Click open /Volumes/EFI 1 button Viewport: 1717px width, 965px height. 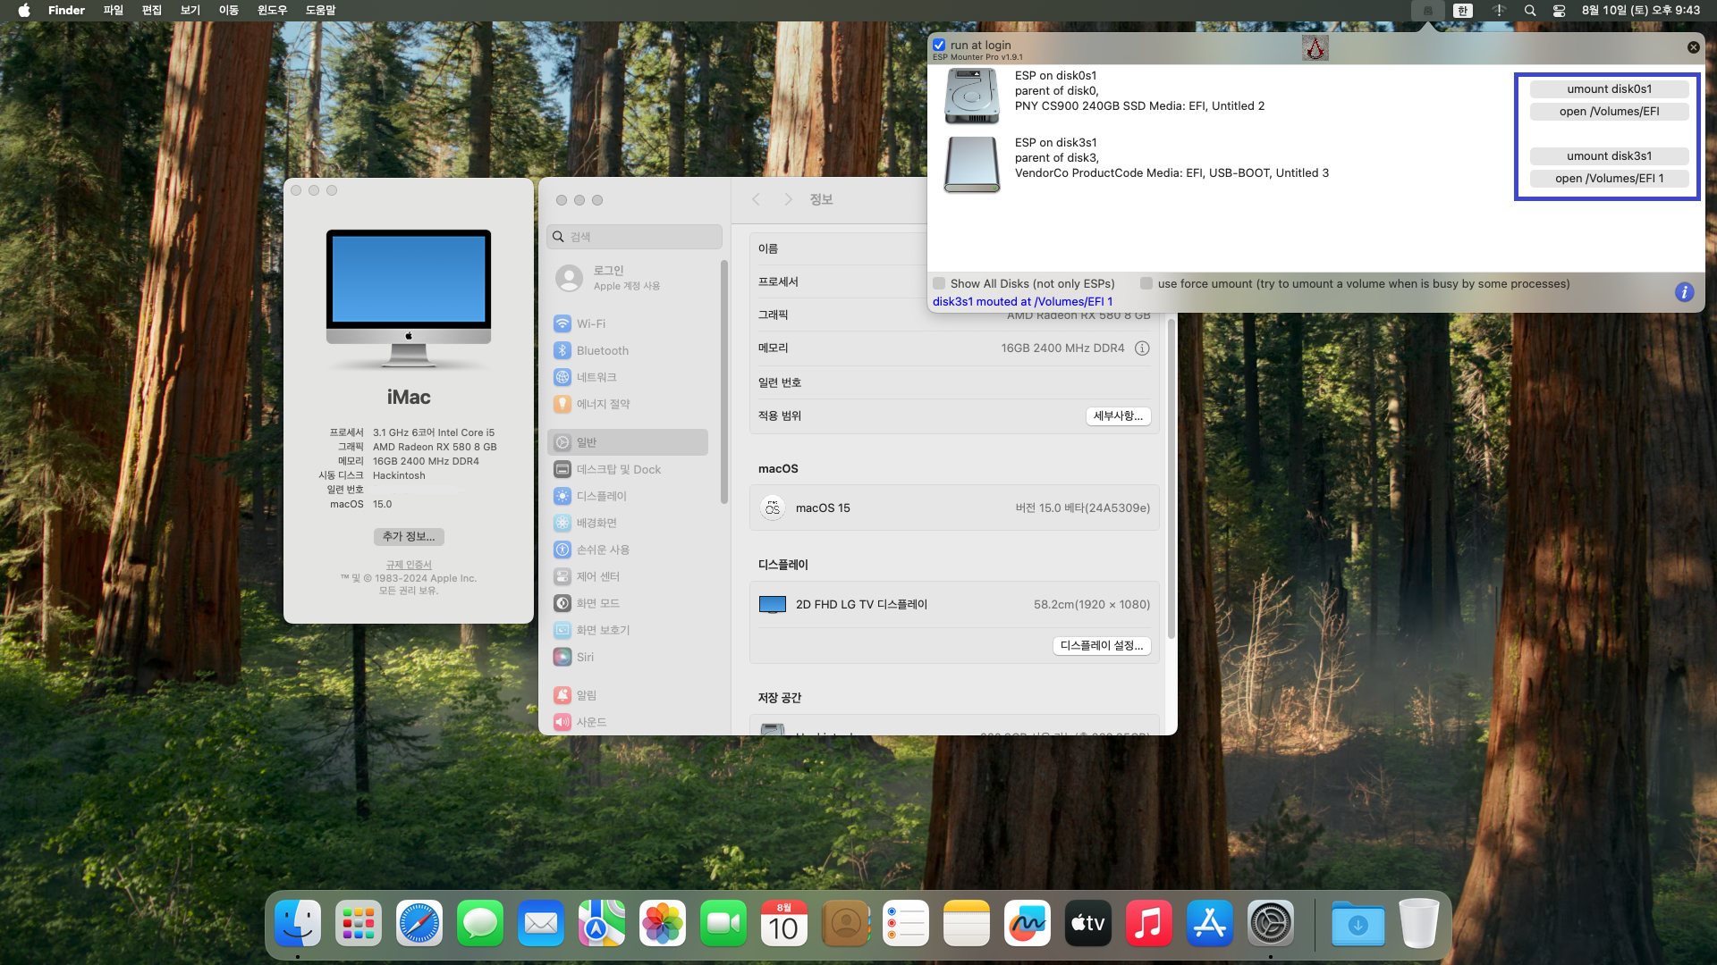point(1609,179)
